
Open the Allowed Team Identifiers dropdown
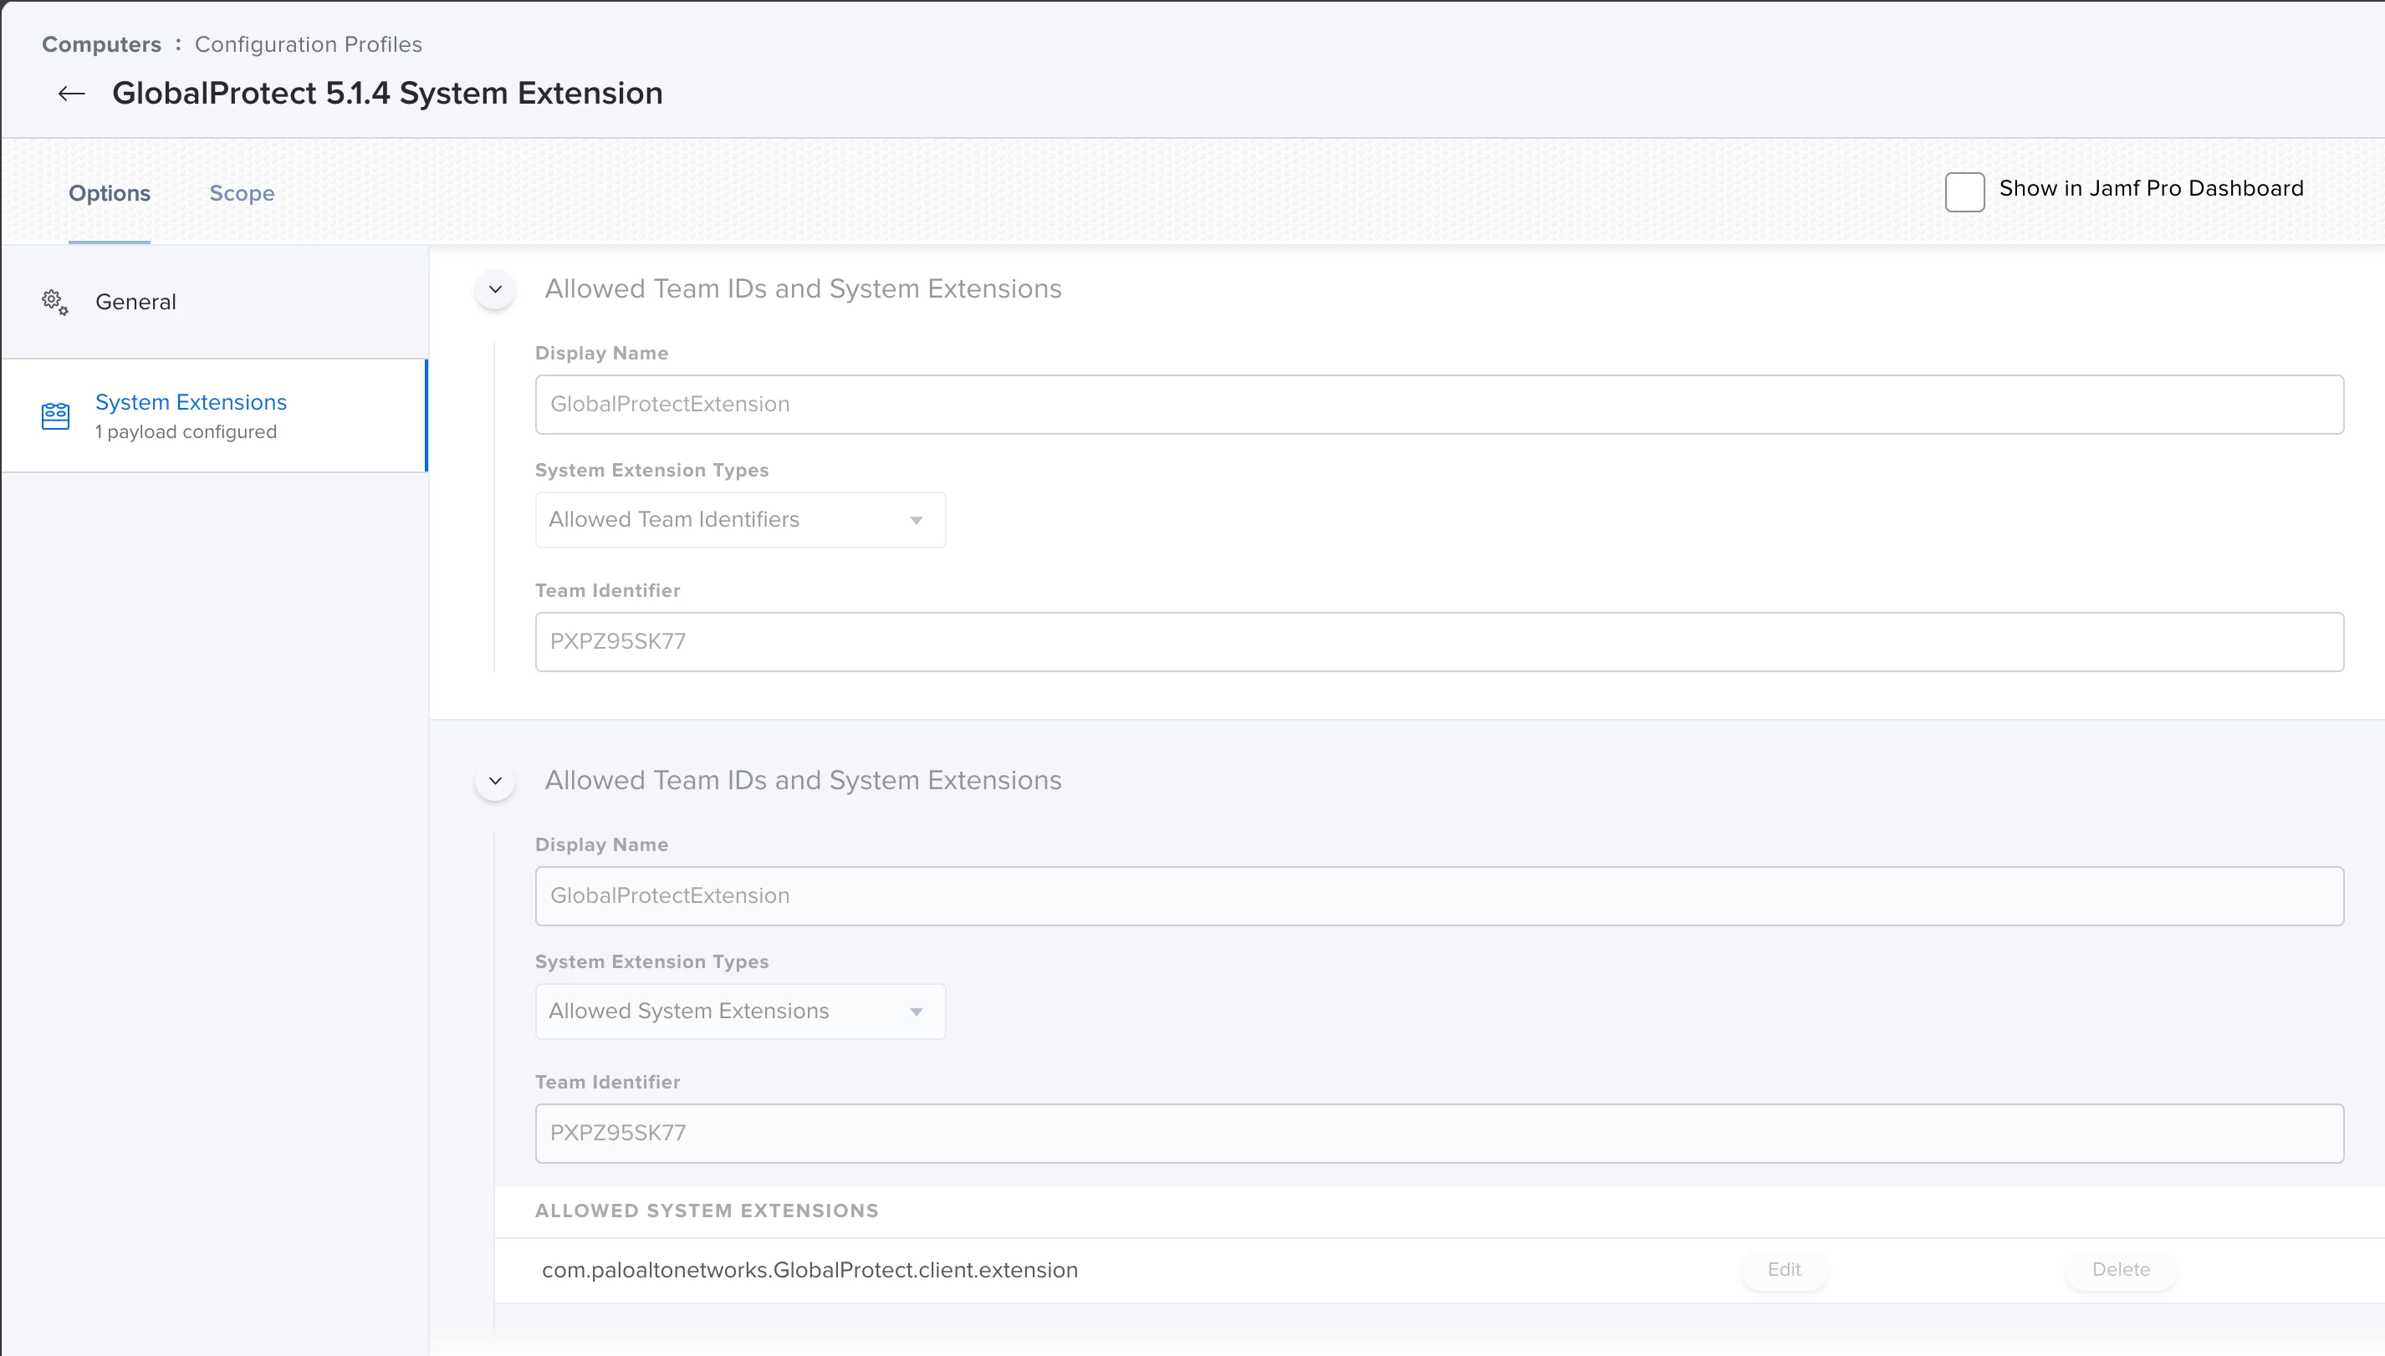[740, 520]
